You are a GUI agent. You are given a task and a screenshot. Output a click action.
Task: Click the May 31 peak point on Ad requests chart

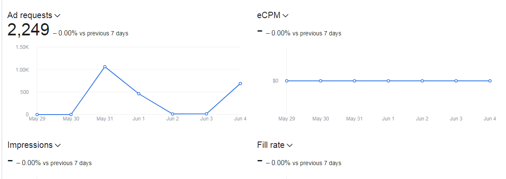pyautogui.click(x=105, y=67)
